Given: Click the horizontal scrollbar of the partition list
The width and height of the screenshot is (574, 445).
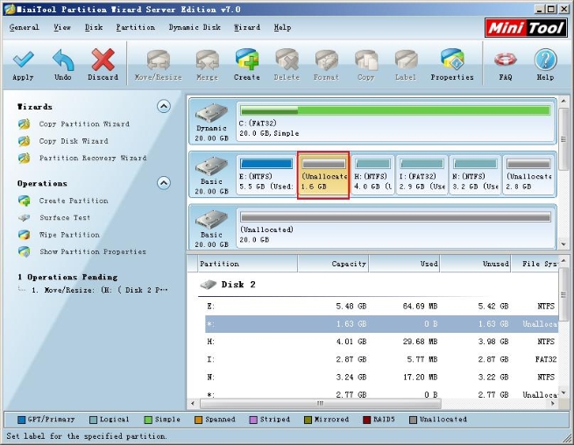Looking at the screenshot, I should click(x=321, y=404).
